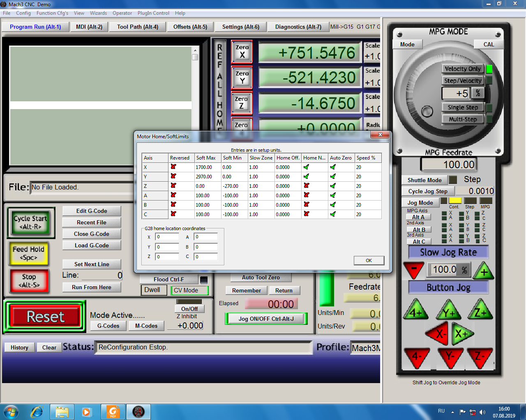The height and width of the screenshot is (420, 526).
Task: Jog X axis positive with green X+ arrow
Action: coord(462,334)
